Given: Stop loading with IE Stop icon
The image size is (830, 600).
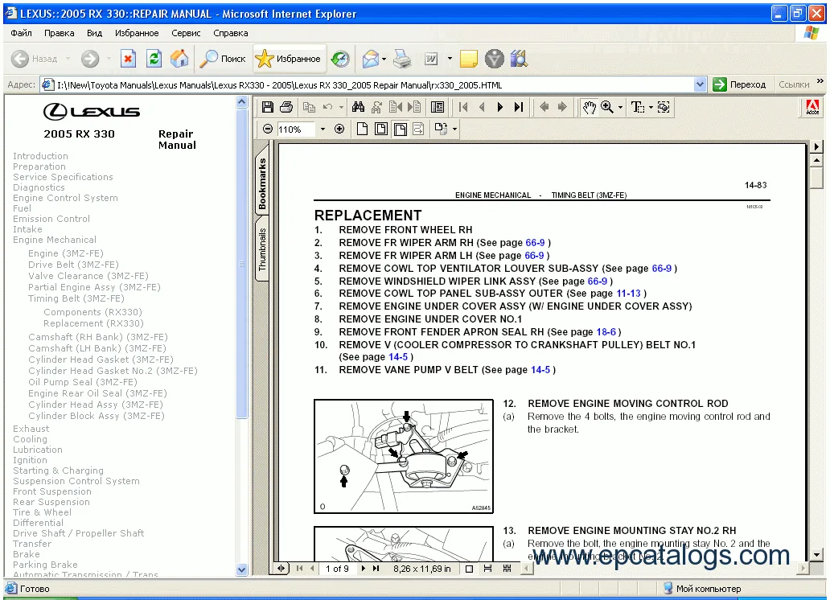Looking at the screenshot, I should pyautogui.click(x=128, y=59).
